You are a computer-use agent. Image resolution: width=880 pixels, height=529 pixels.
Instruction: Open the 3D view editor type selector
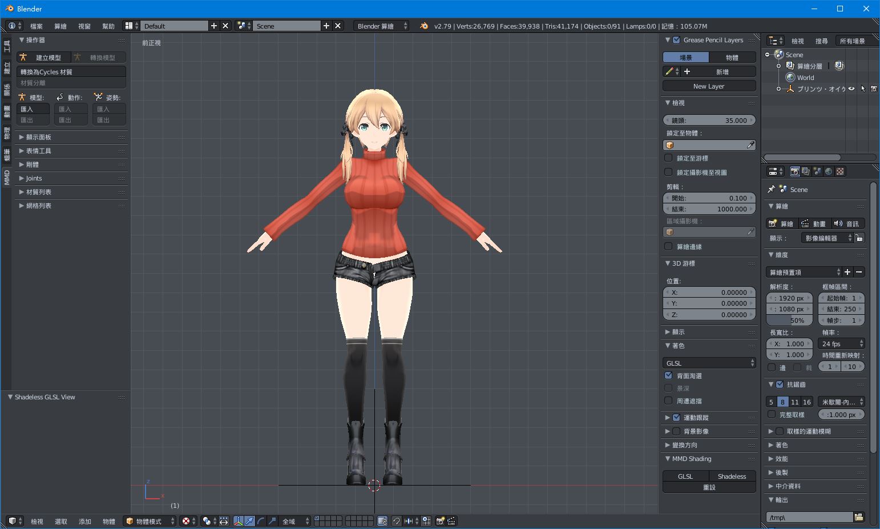(x=15, y=521)
